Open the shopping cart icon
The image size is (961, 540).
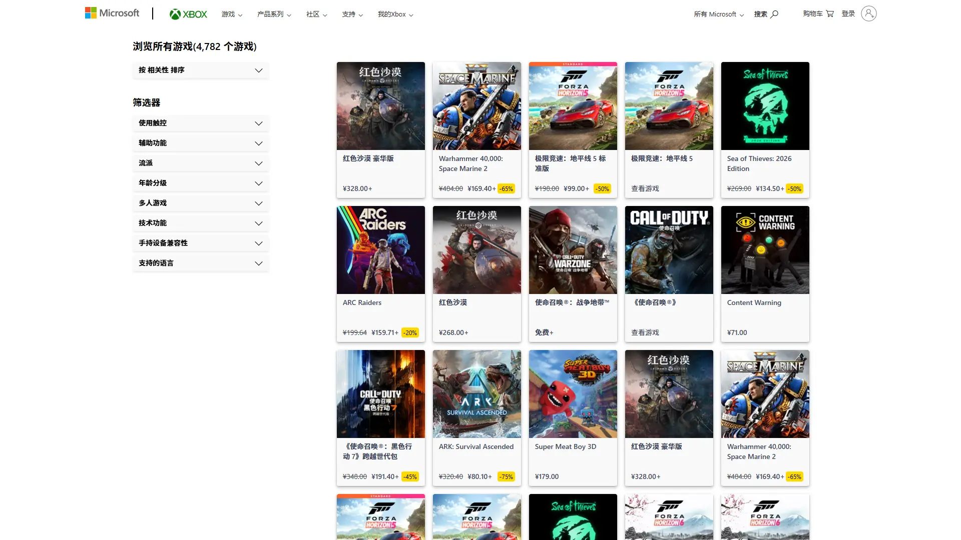coord(830,14)
